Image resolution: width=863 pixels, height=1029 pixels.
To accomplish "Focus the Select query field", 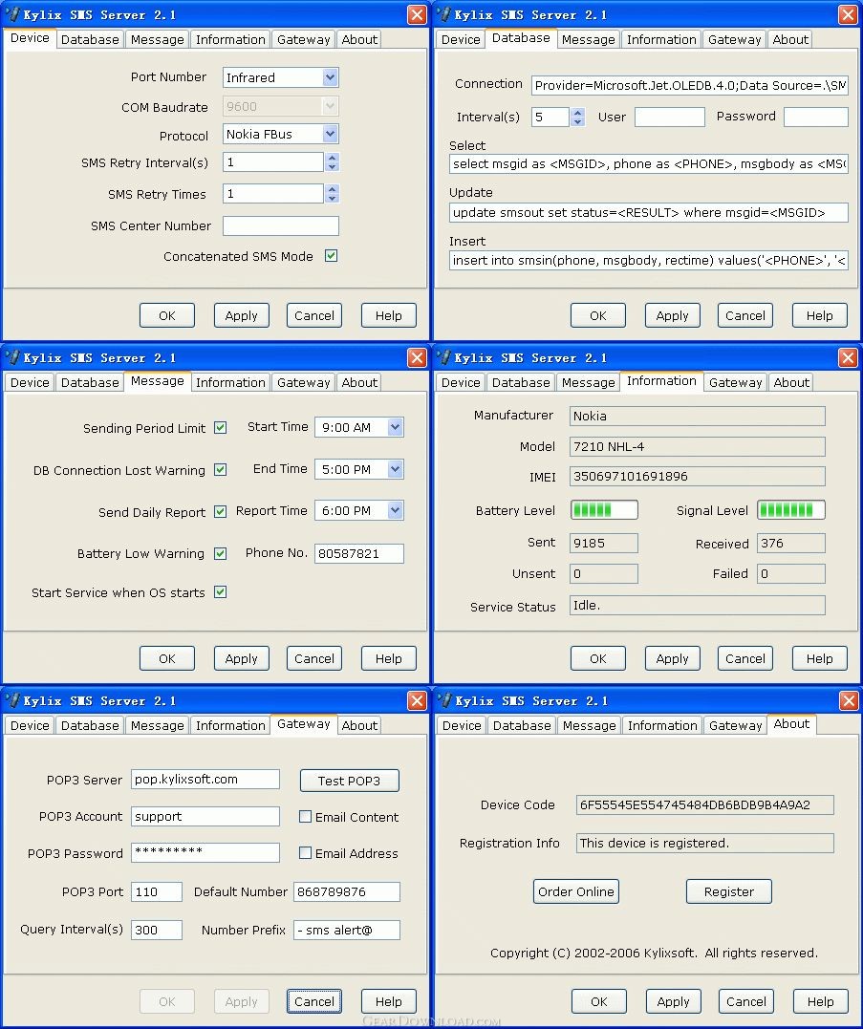I will pyautogui.click(x=649, y=164).
